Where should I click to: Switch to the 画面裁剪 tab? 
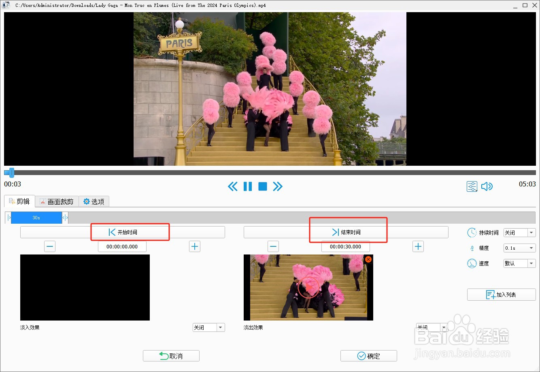[x=57, y=201]
